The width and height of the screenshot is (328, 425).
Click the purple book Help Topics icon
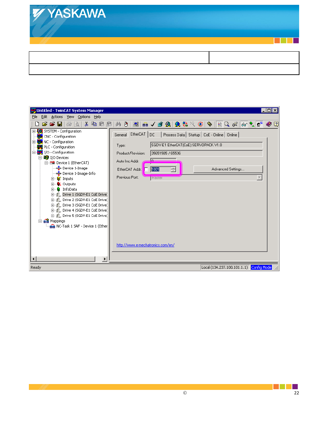tap(269, 124)
